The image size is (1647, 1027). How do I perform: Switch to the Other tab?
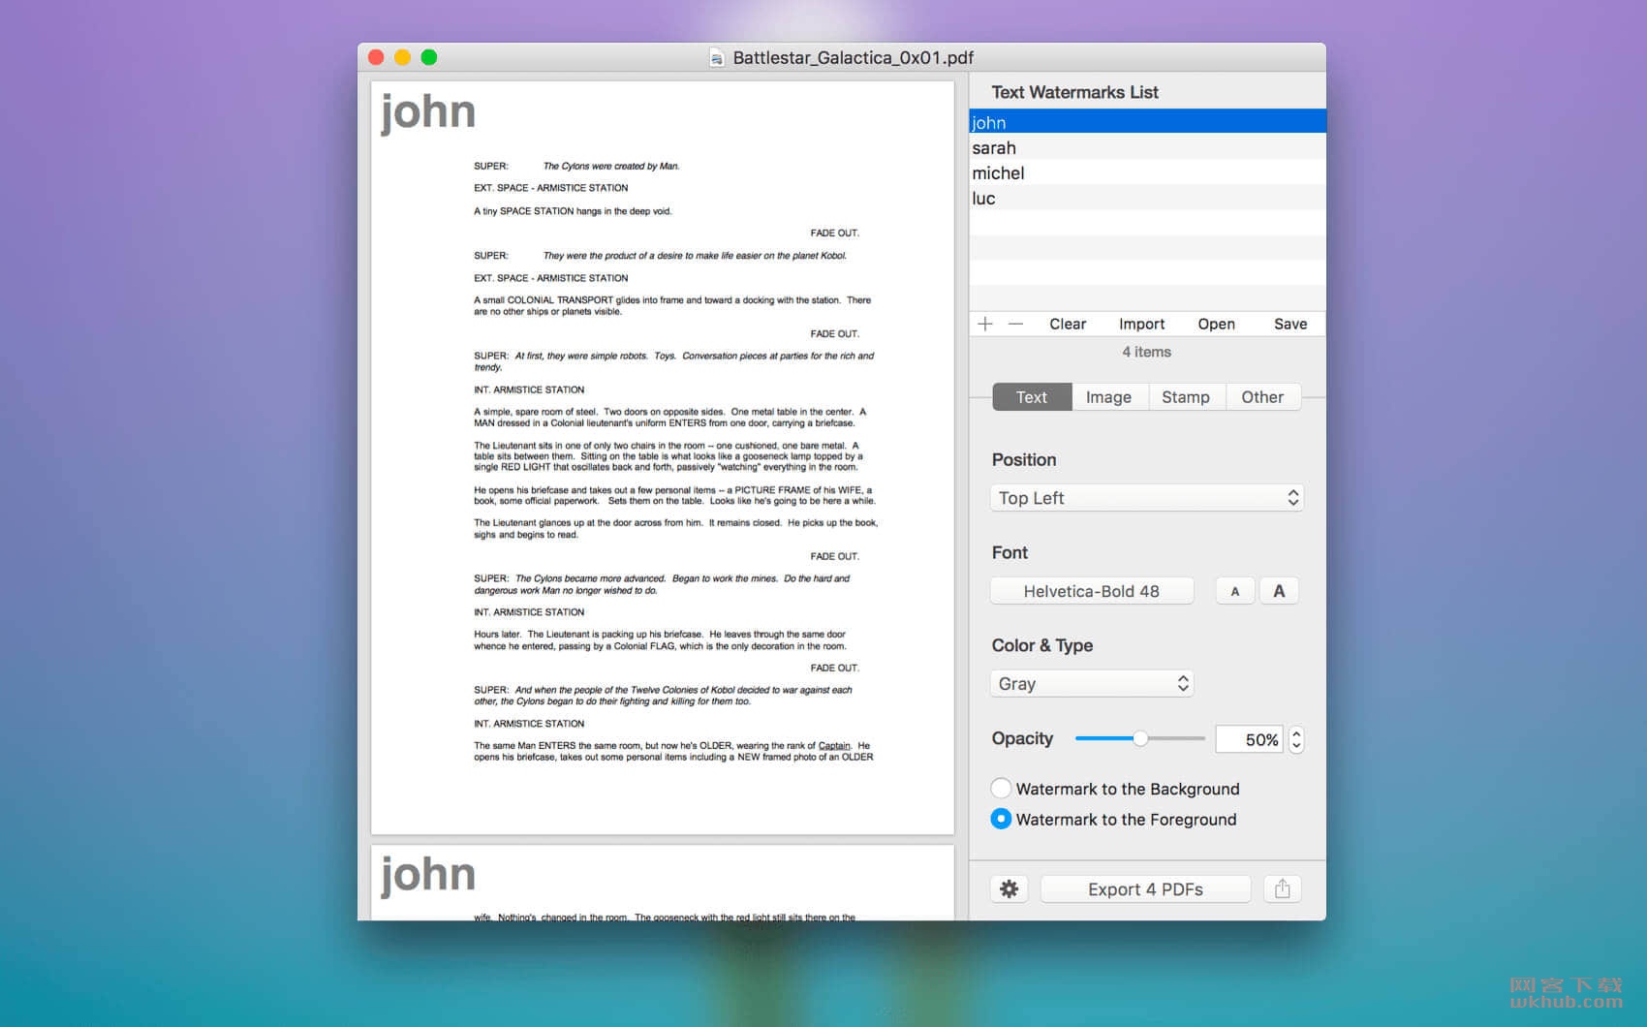1262,397
